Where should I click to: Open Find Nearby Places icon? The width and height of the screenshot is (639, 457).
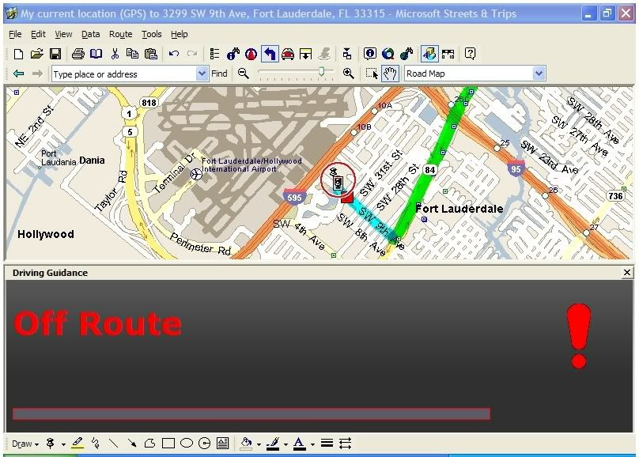233,54
